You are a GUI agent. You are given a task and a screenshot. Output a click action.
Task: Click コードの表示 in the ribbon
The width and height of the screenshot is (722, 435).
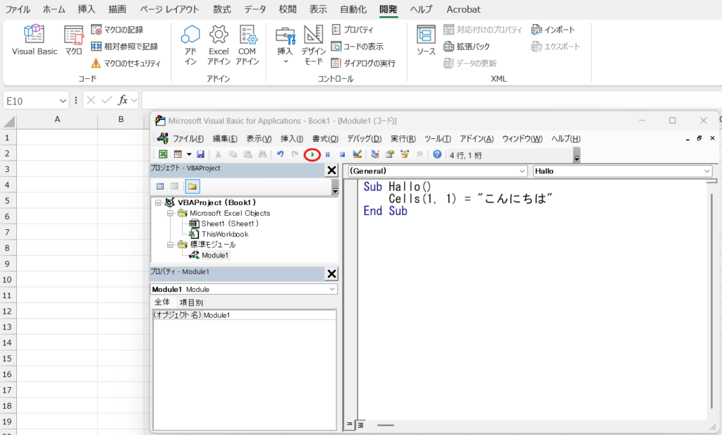click(x=357, y=47)
